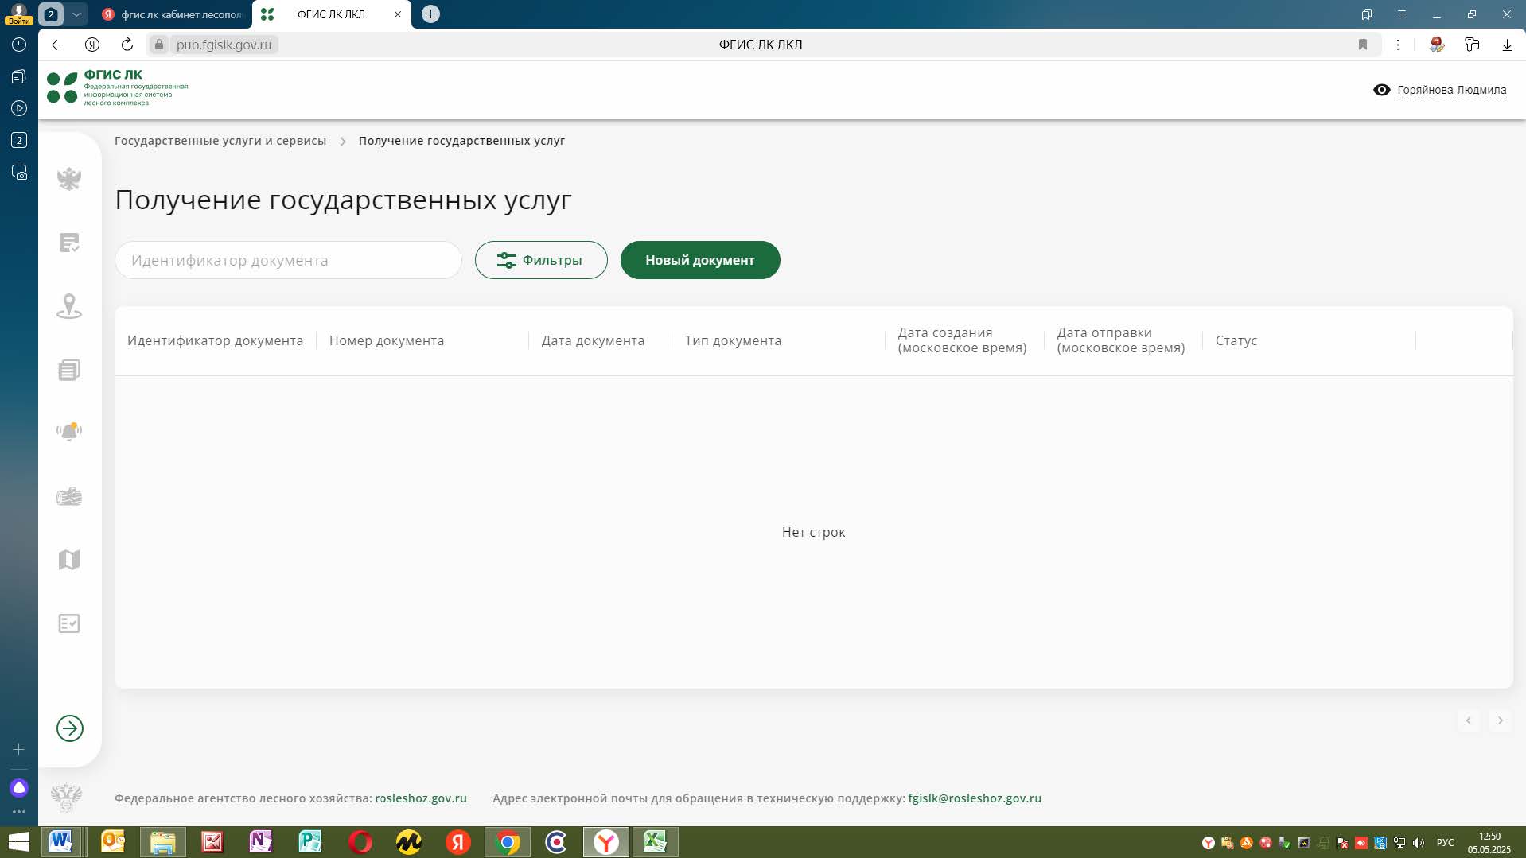Open browser downloads
The width and height of the screenshot is (1526, 858).
click(1507, 45)
